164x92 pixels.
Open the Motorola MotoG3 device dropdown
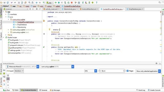pyautogui.click(x=38, y=66)
